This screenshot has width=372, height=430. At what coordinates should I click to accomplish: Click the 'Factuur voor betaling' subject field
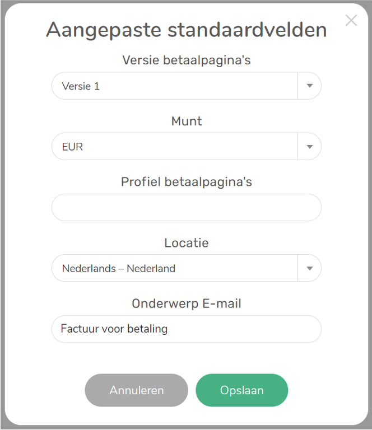coord(114,329)
